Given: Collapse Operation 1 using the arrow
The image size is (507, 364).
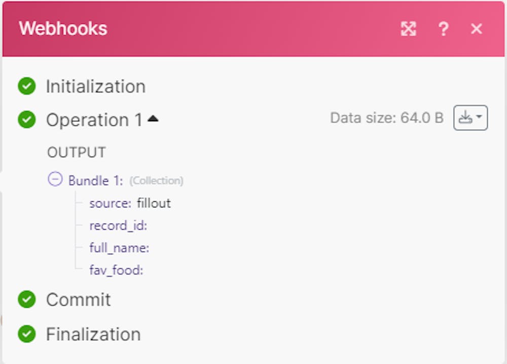Looking at the screenshot, I should coord(153,119).
